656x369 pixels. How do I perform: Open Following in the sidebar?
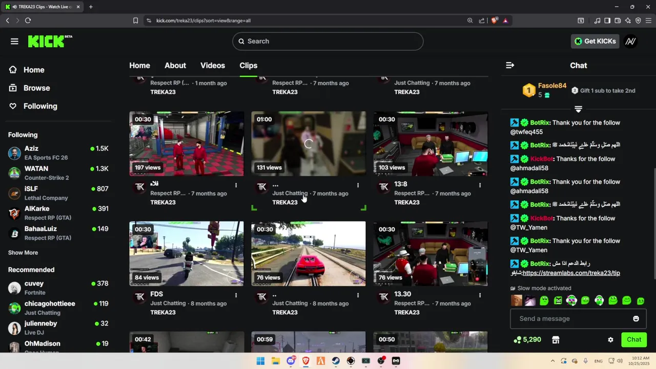tap(33, 106)
